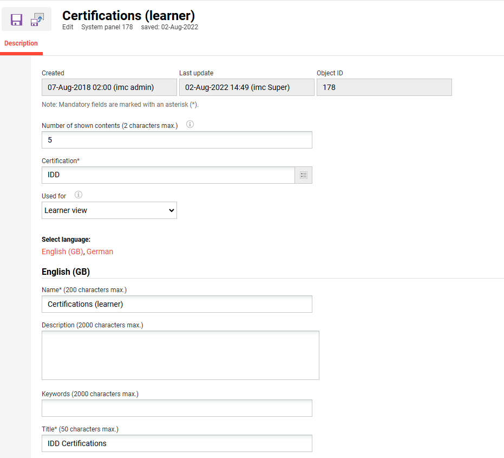
Task: Open the Used for dropdown
Action: (109, 210)
